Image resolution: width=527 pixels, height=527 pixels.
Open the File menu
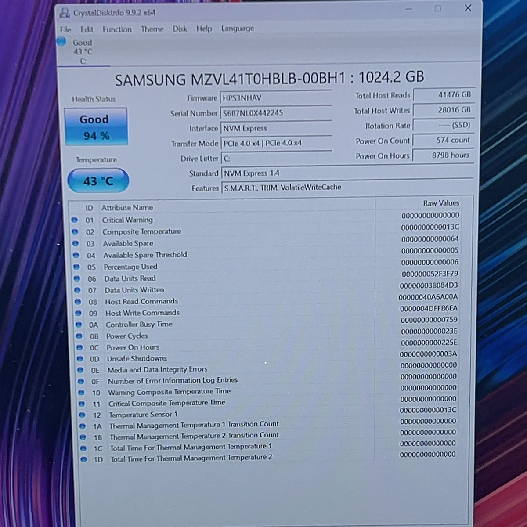[65, 29]
